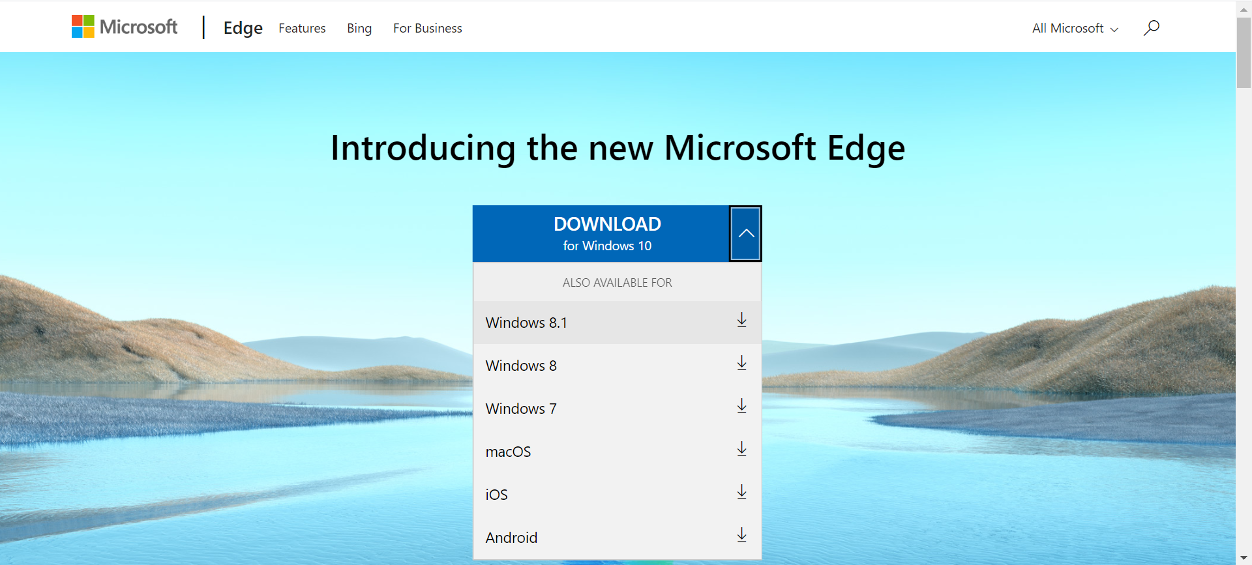Click the Microsoft logo
The image size is (1252, 565).
(x=125, y=27)
